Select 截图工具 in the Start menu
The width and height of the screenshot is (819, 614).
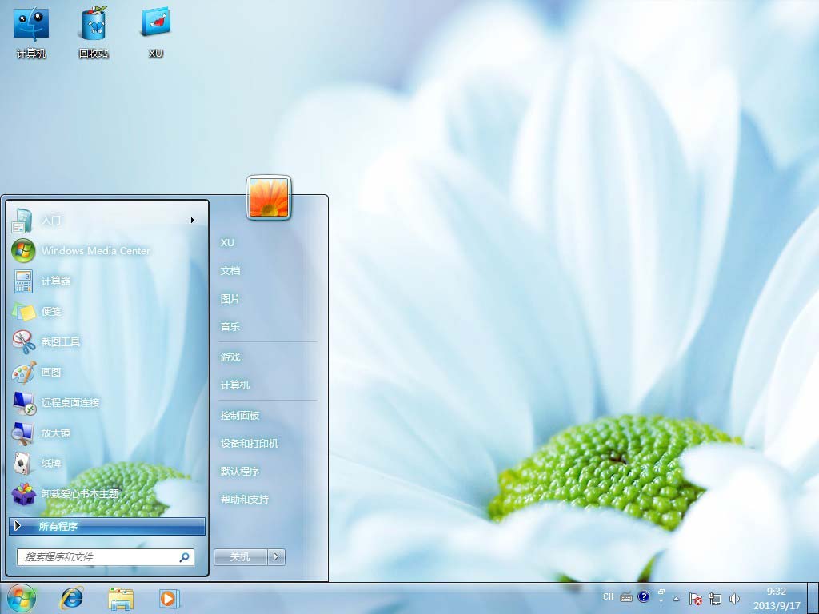pyautogui.click(x=61, y=342)
